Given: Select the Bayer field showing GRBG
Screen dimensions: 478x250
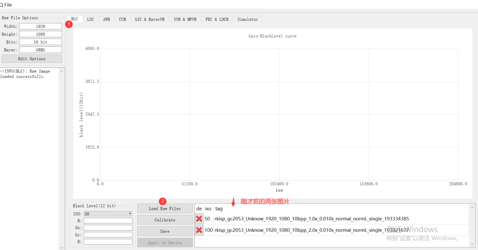Looking at the screenshot, I should pyautogui.click(x=40, y=50).
